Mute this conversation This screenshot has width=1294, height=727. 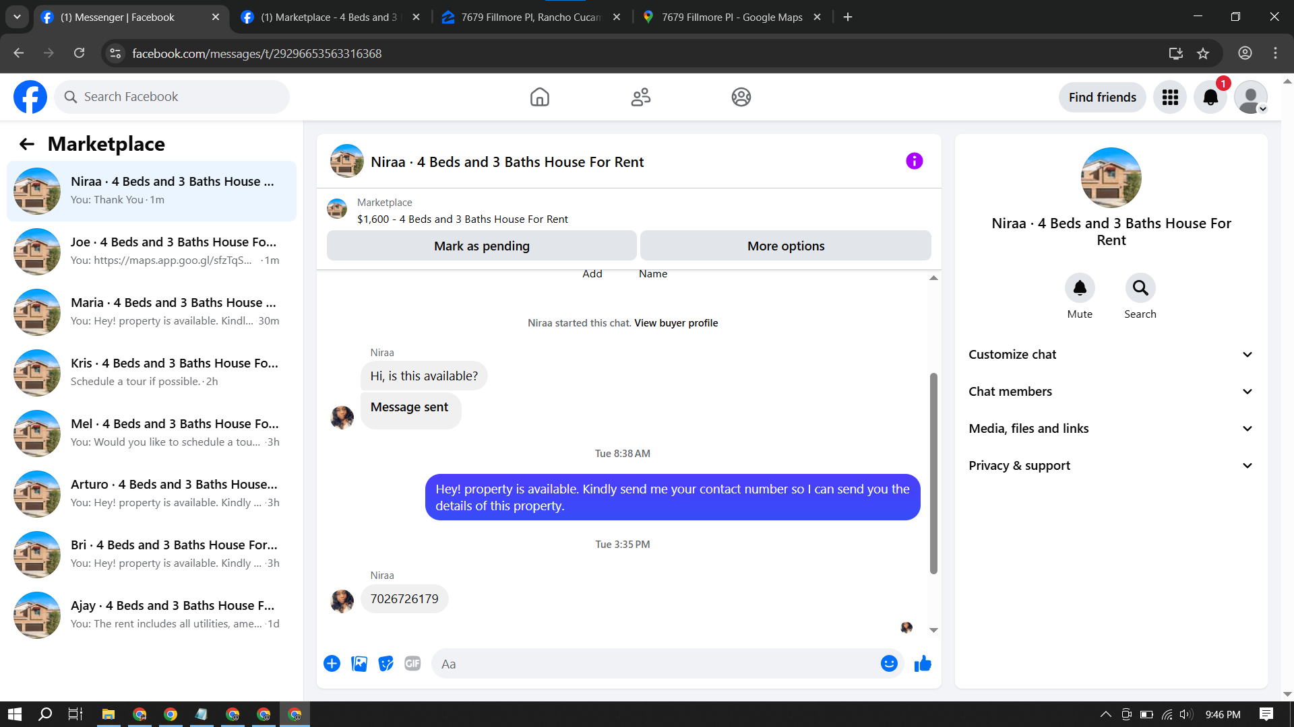point(1080,288)
